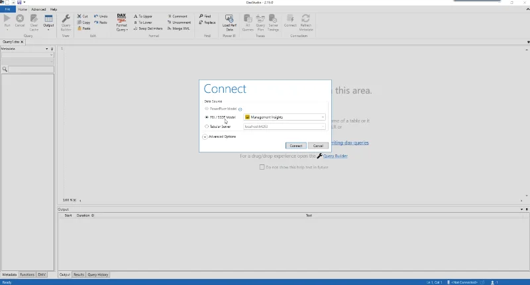Screen dimensions: 530x285
Task: Click the Run query icon
Action: click(7, 19)
